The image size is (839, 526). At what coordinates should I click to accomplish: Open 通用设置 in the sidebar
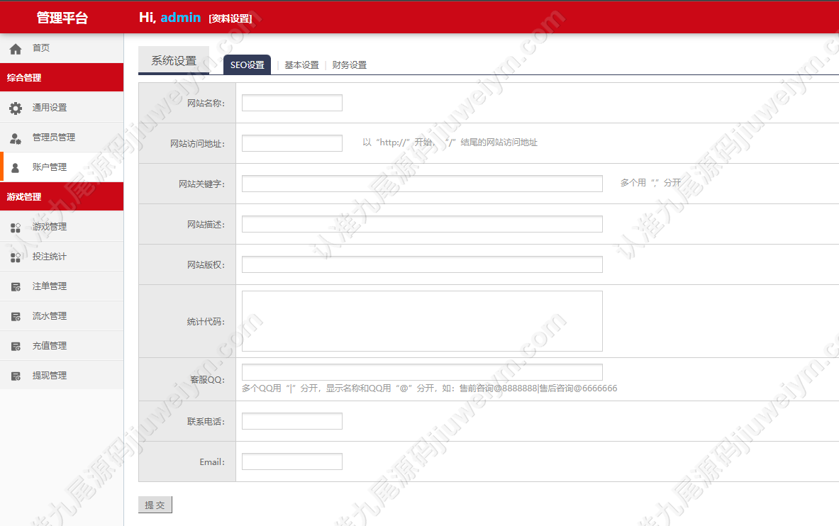click(62, 108)
